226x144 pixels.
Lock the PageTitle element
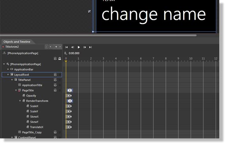click(x=60, y=91)
